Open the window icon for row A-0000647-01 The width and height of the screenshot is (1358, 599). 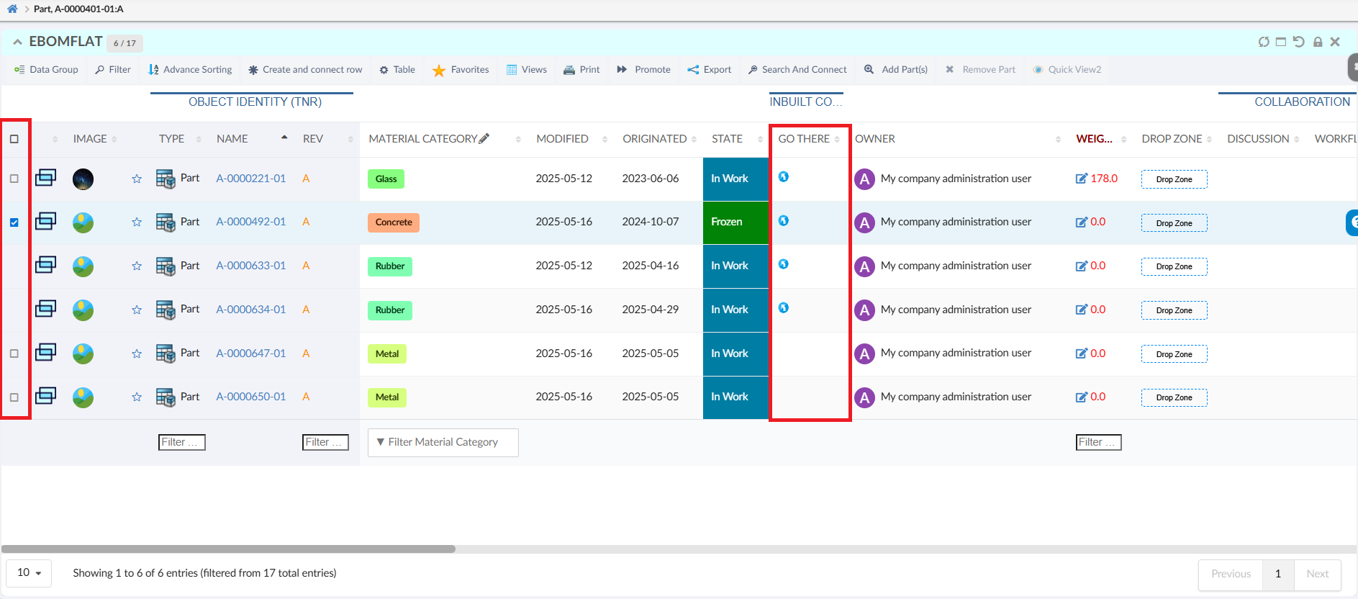pyautogui.click(x=46, y=353)
